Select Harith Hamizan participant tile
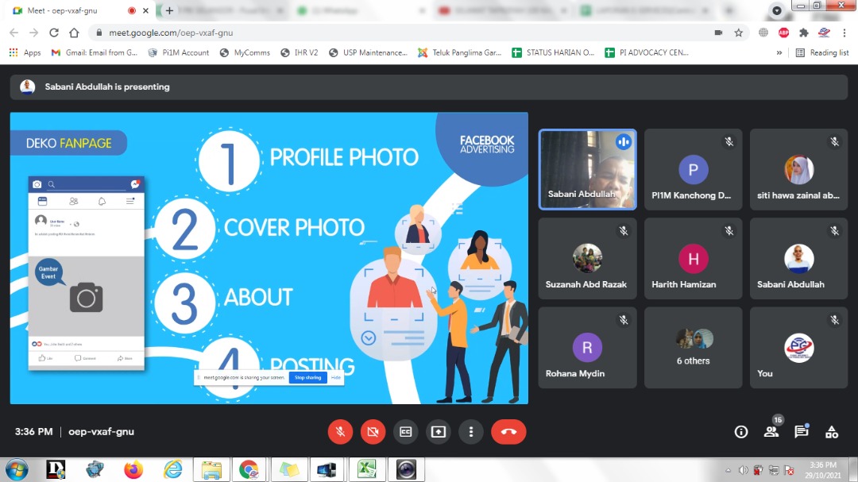 pos(693,258)
